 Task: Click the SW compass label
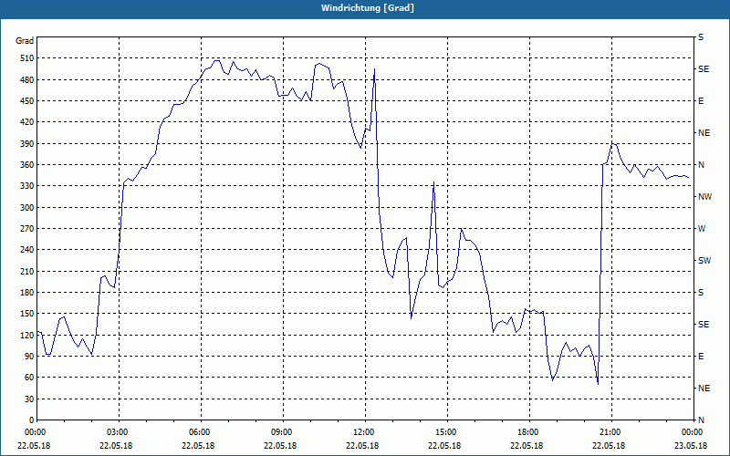[x=704, y=261]
